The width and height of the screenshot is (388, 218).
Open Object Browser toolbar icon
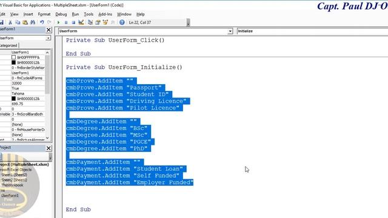click(x=105, y=22)
